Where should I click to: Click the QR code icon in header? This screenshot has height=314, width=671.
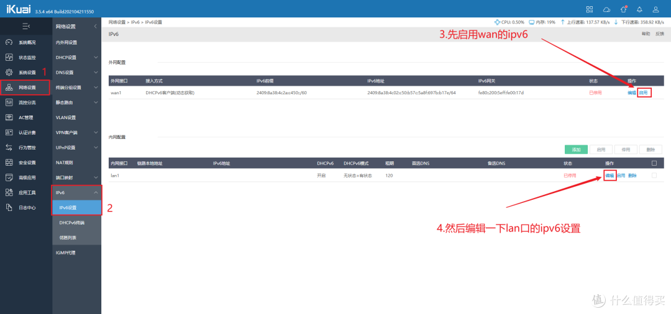(x=590, y=9)
